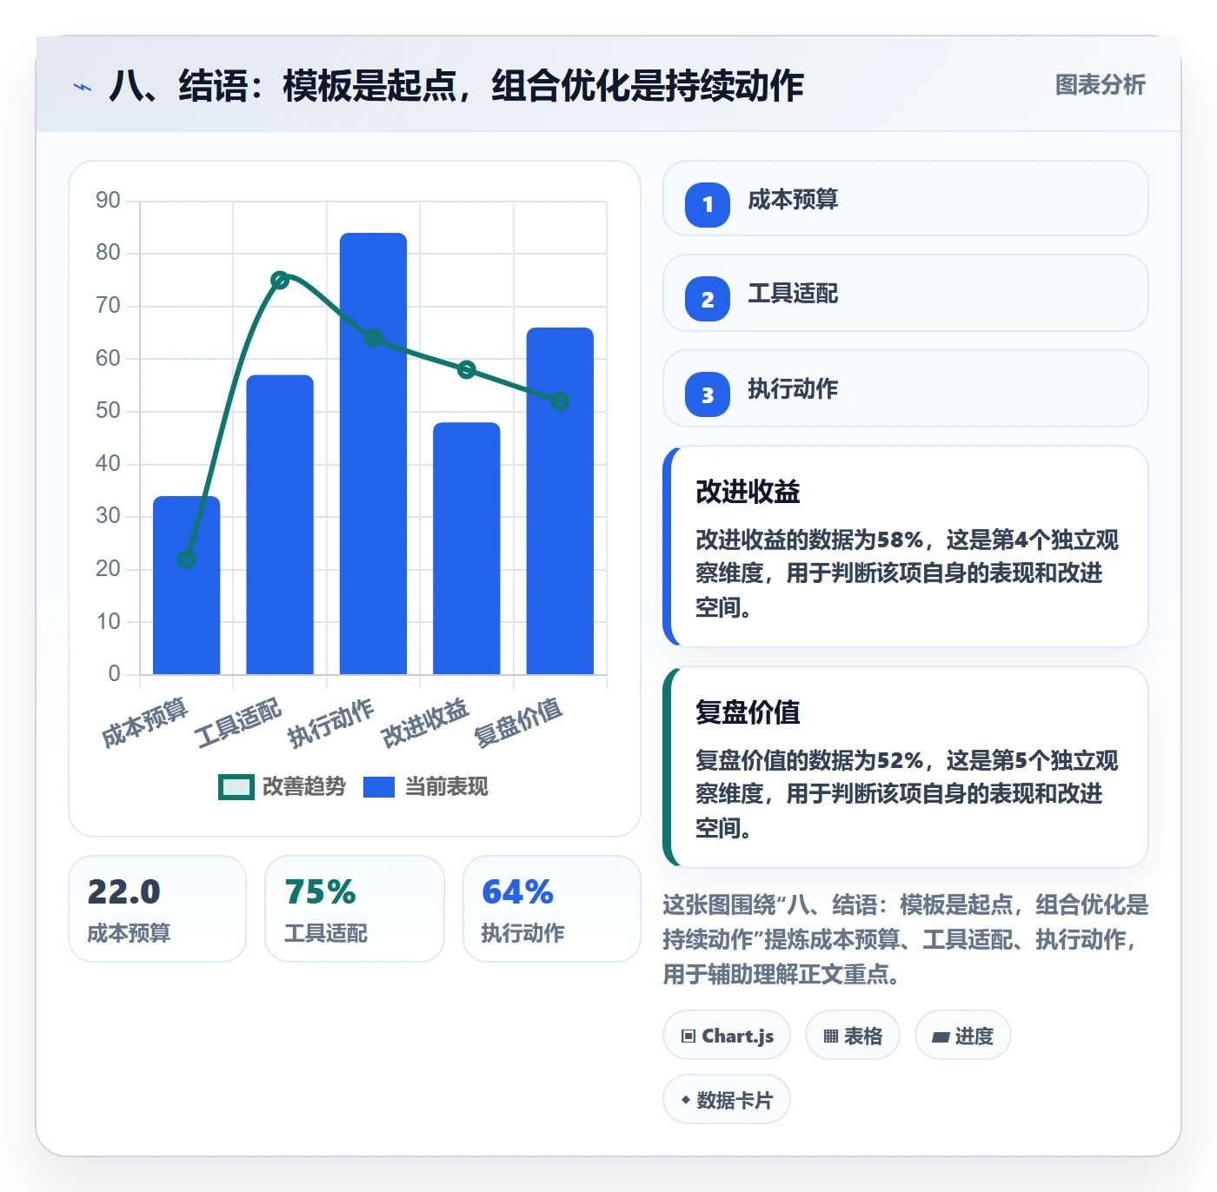Viewport: 1217px width, 1192px height.
Task: Click the 22.0 成本预算 stat card
Action: tap(157, 909)
